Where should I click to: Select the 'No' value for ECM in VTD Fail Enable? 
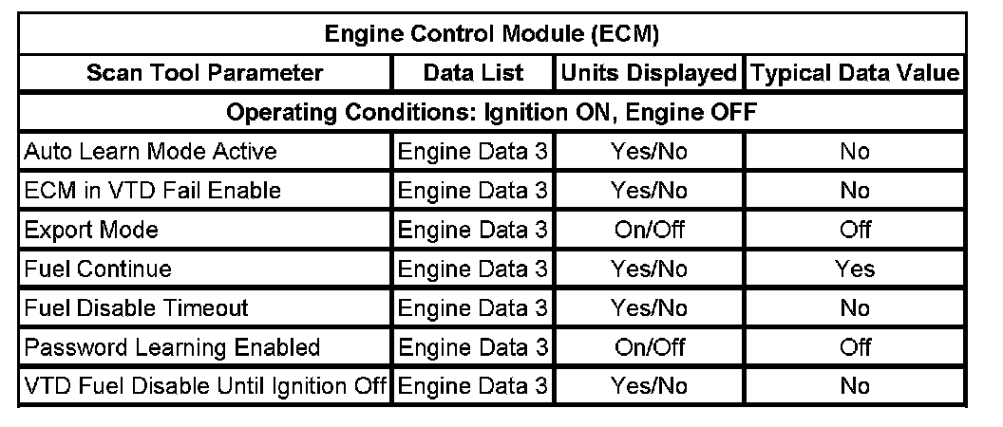(x=855, y=191)
